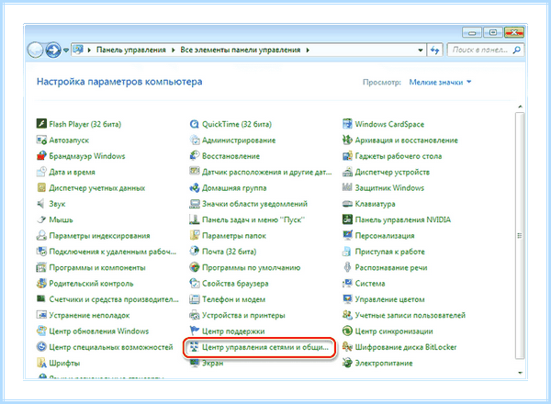Open the Мелкие значки view dropdown

[x=440, y=83]
